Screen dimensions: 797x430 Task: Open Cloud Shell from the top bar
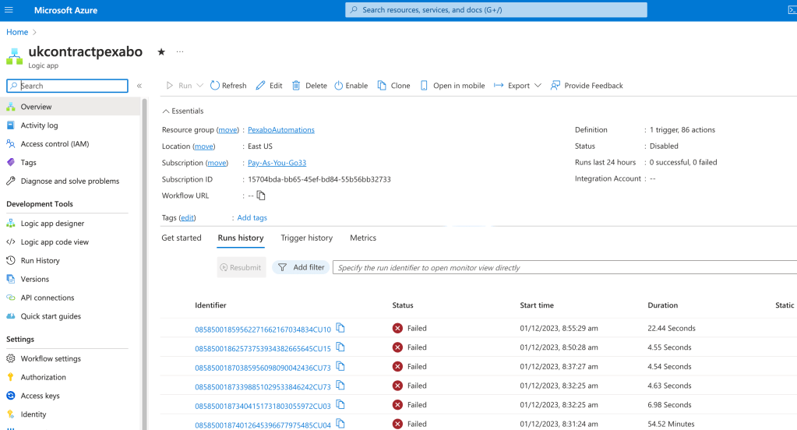click(x=792, y=10)
